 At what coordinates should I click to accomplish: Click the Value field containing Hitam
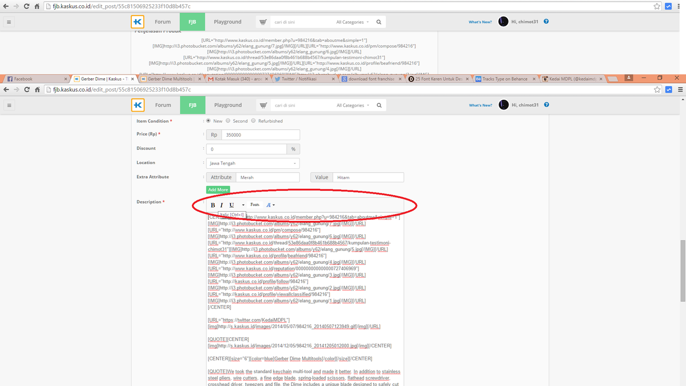(368, 177)
